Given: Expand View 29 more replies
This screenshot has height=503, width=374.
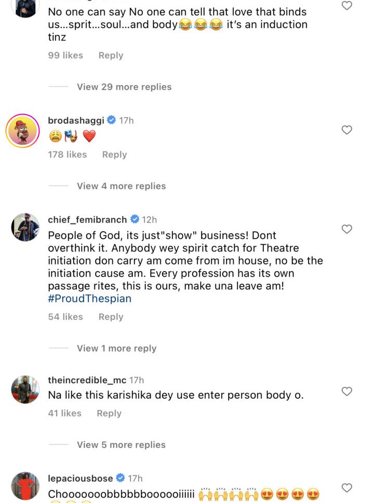Looking at the screenshot, I should pyautogui.click(x=124, y=87).
